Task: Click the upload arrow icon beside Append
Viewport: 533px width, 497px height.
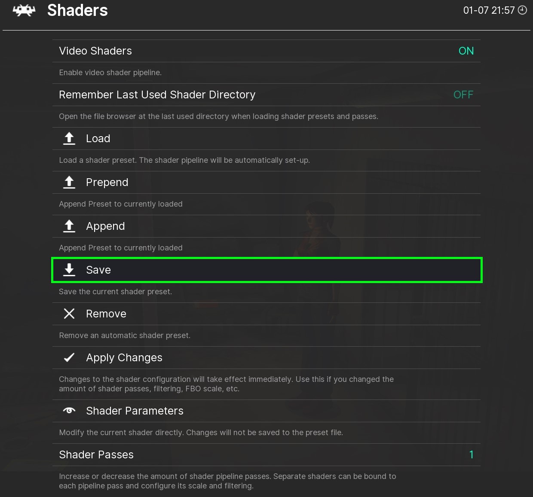Action: click(69, 226)
